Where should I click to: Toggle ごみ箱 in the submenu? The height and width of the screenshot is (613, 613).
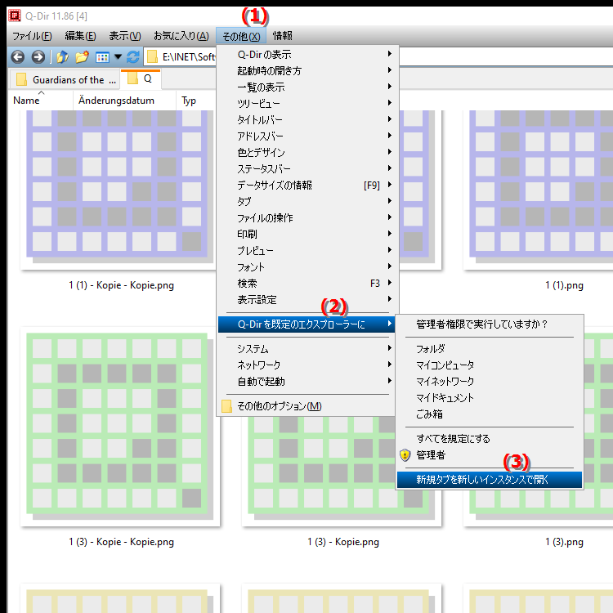[x=490, y=414]
